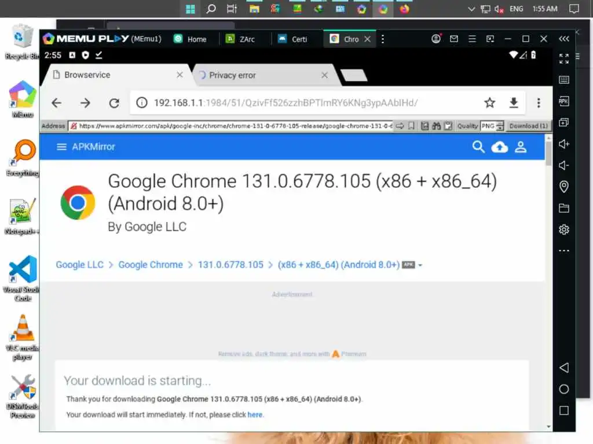Bookmark page with star icon
This screenshot has height=444, width=593.
tap(489, 103)
